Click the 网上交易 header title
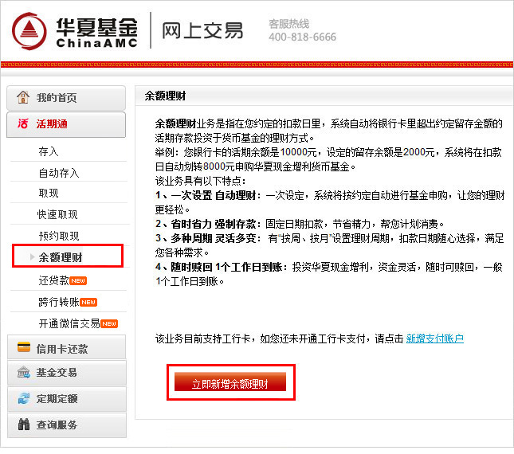Image resolution: width=514 pixels, height=454 pixels. (x=202, y=31)
